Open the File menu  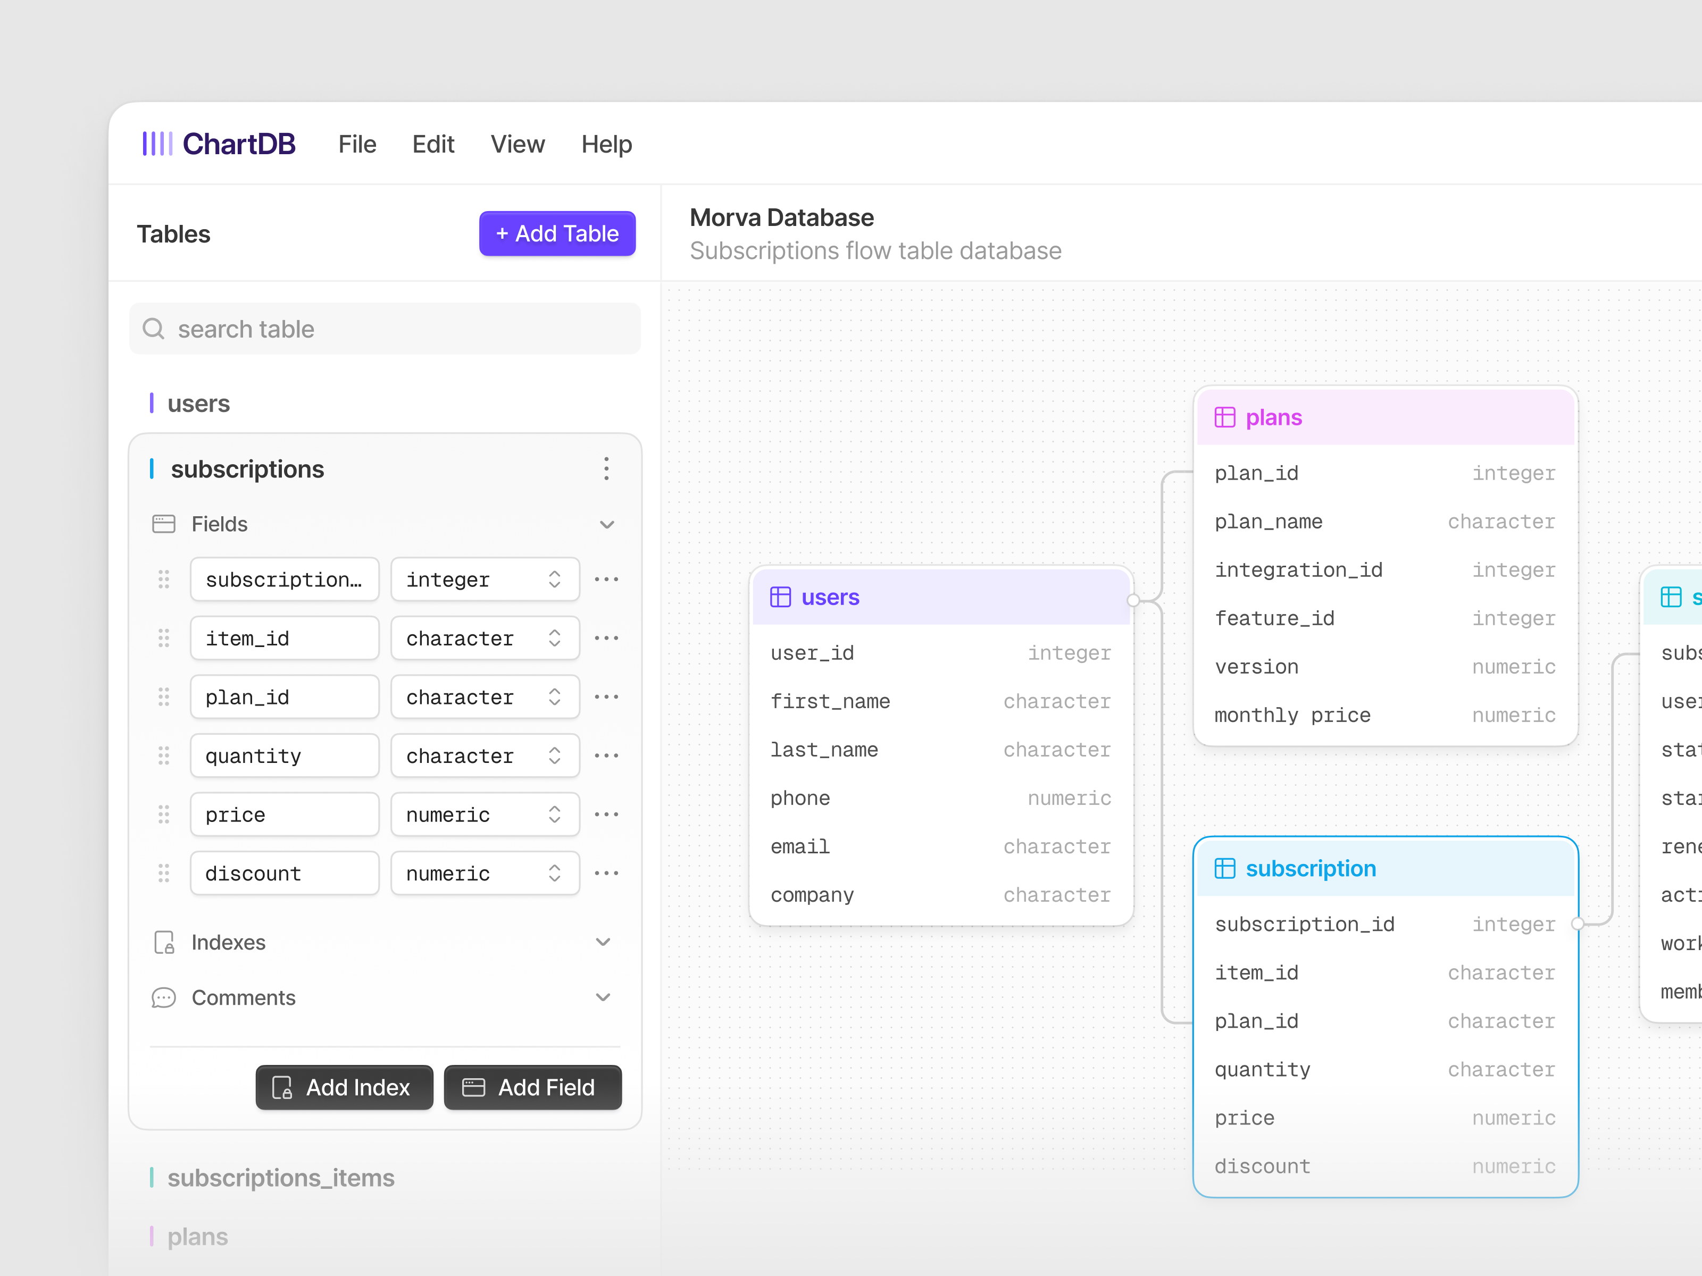pos(357,145)
